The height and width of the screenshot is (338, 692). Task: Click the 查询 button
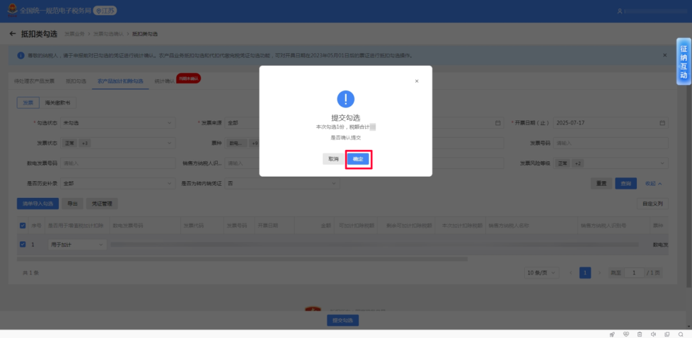[x=626, y=183]
